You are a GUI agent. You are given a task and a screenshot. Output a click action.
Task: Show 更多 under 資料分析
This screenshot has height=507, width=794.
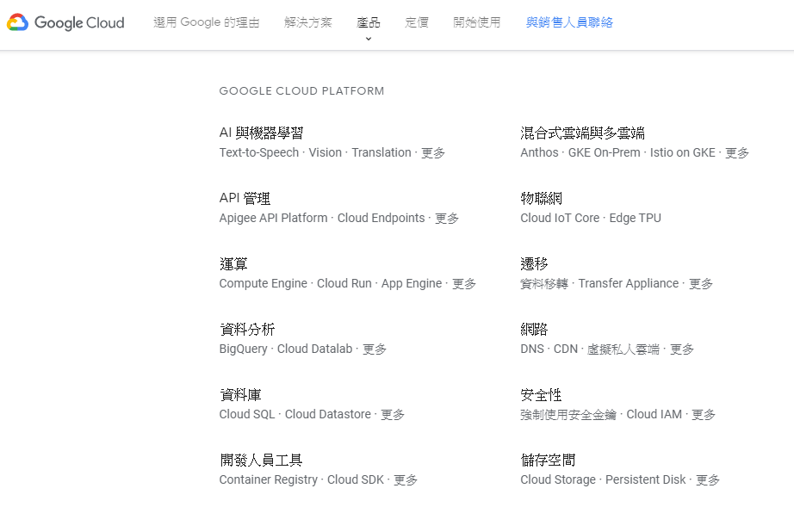pyautogui.click(x=375, y=349)
